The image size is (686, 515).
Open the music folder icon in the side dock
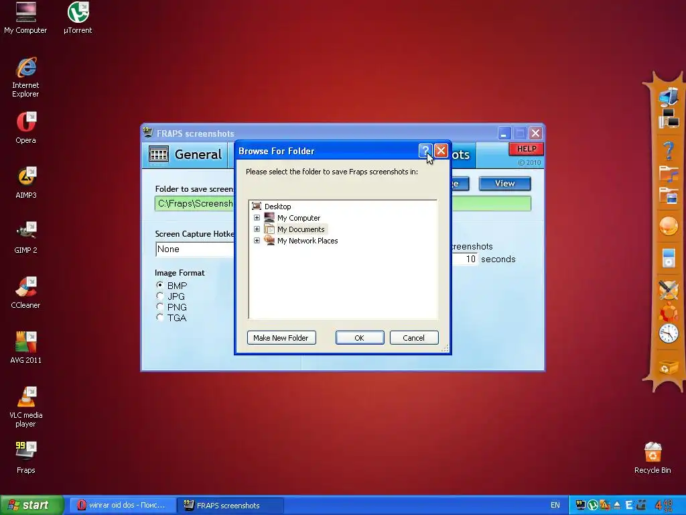point(669,174)
